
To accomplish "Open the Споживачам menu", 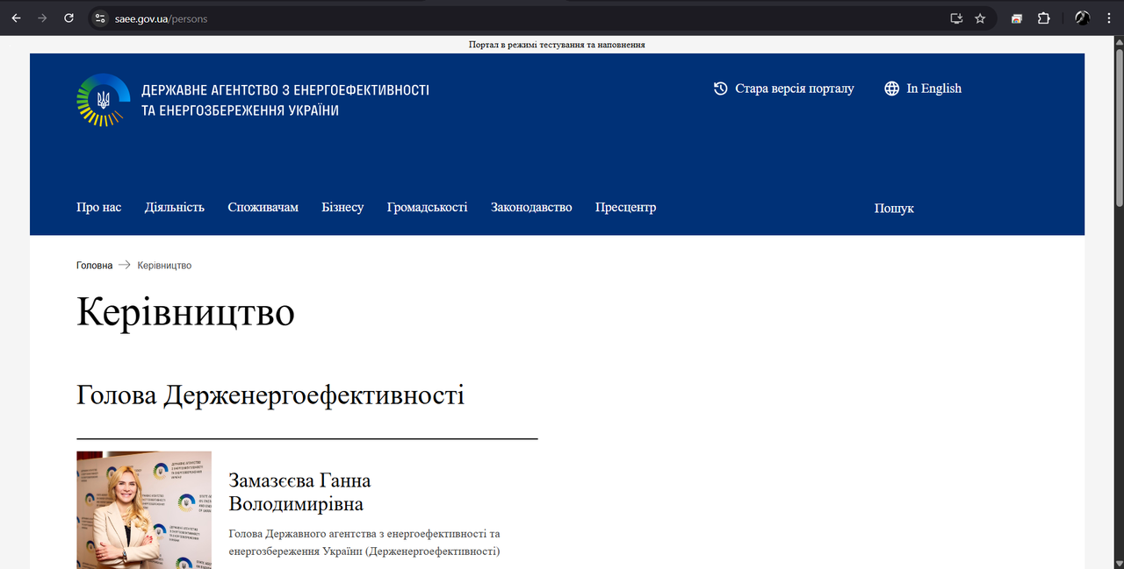I will (263, 208).
